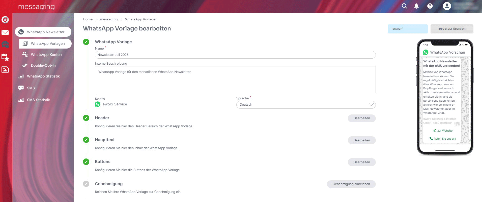Click the WhatsApp Vorlagen template icon
The image size is (482, 202).
tap(25, 44)
